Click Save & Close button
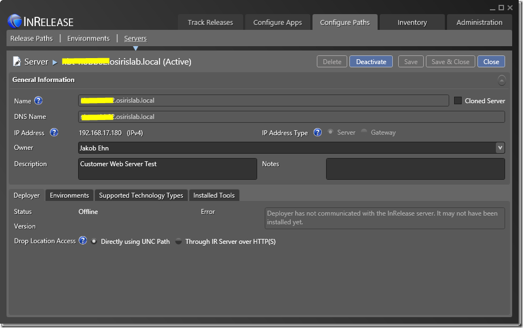Screen dimensions: 523x328 [450, 62]
